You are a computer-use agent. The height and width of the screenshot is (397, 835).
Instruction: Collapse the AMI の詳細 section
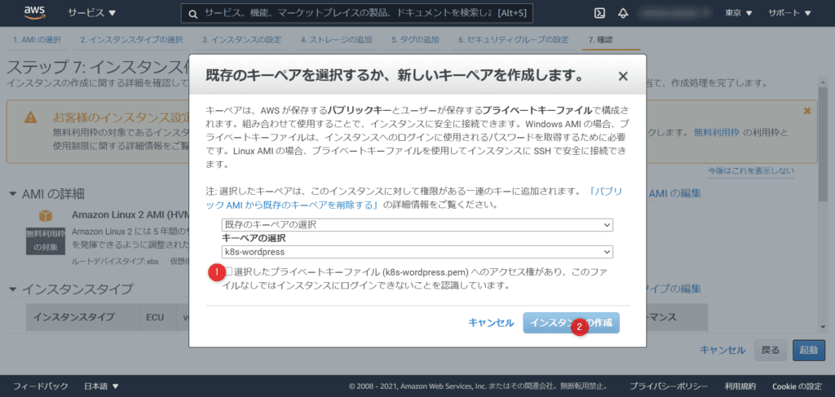click(12, 194)
